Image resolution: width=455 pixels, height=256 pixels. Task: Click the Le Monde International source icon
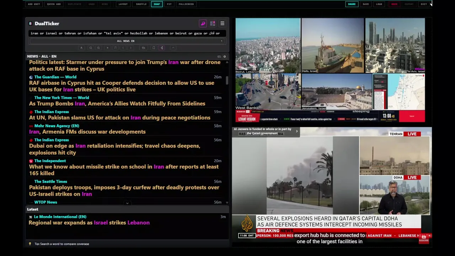31,217
